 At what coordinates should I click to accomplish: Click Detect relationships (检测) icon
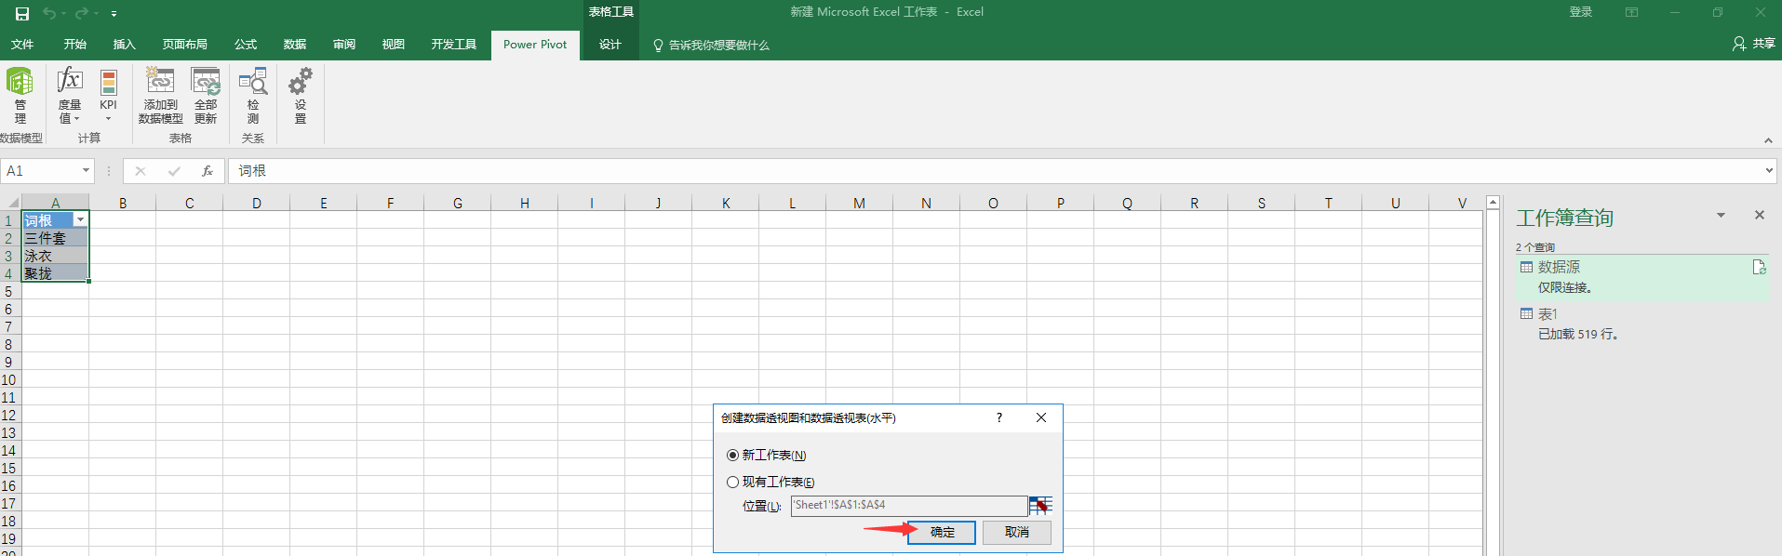253,94
